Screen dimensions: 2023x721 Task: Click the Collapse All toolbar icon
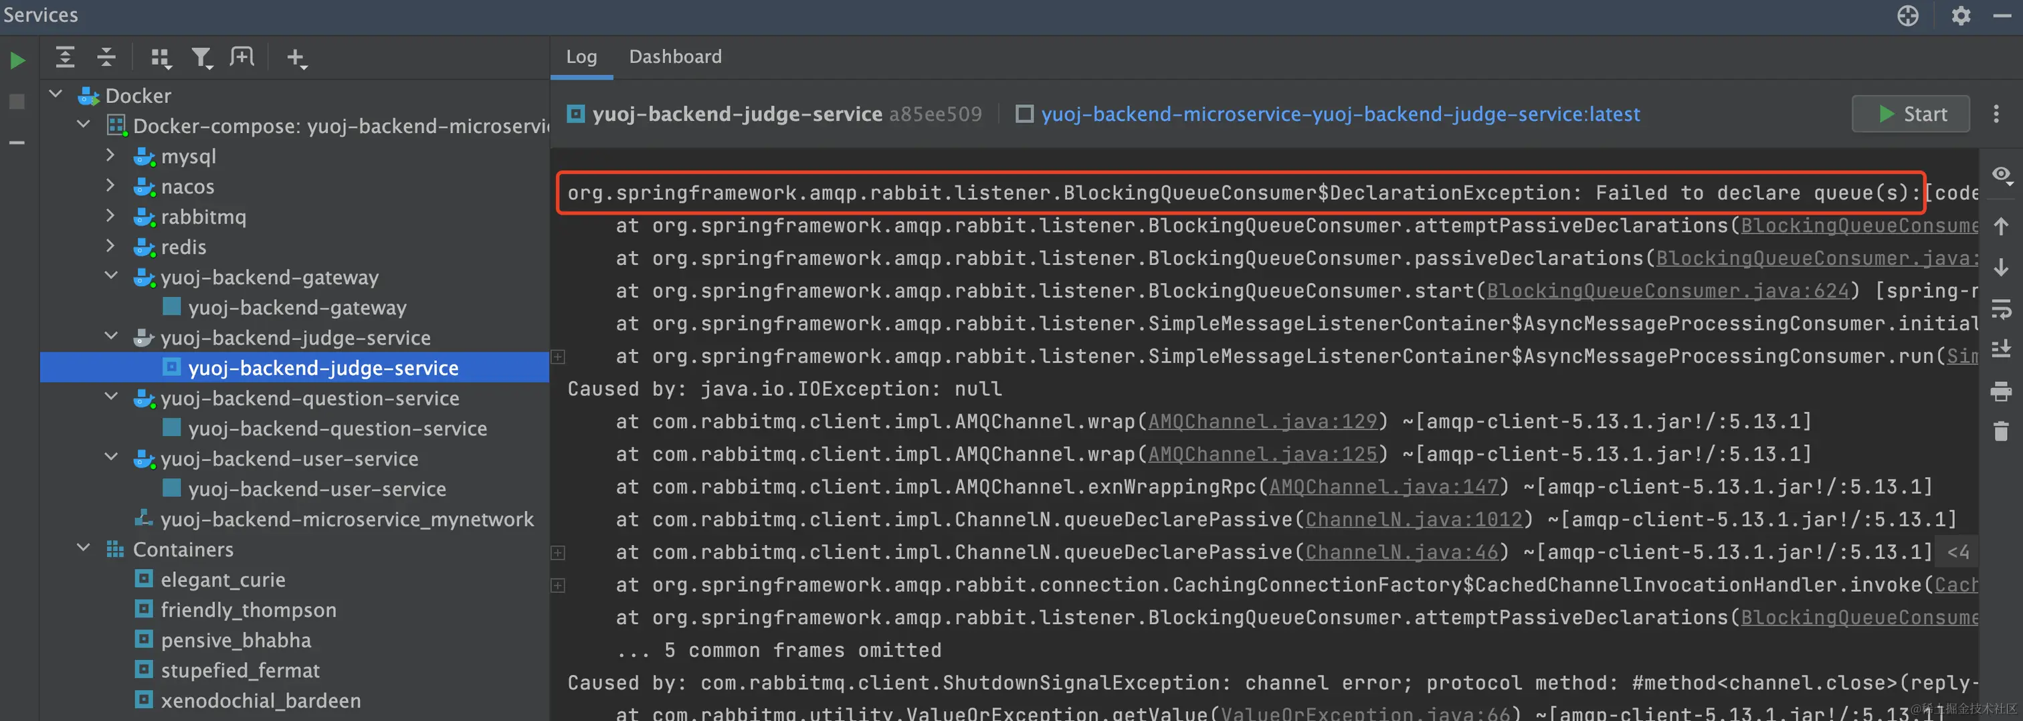[106, 58]
